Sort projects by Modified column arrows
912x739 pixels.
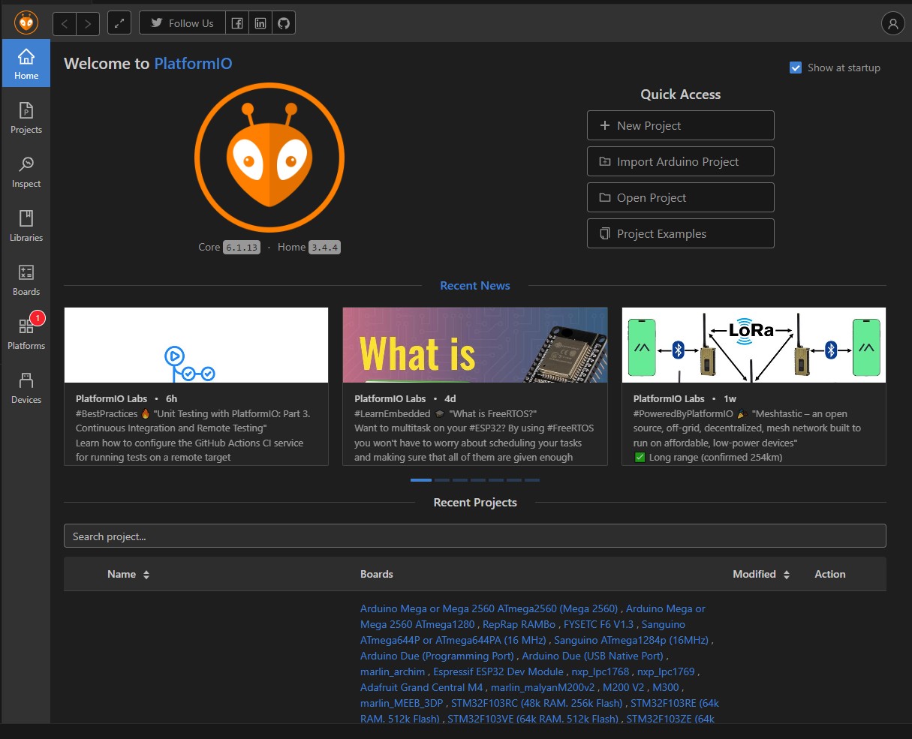[787, 575]
